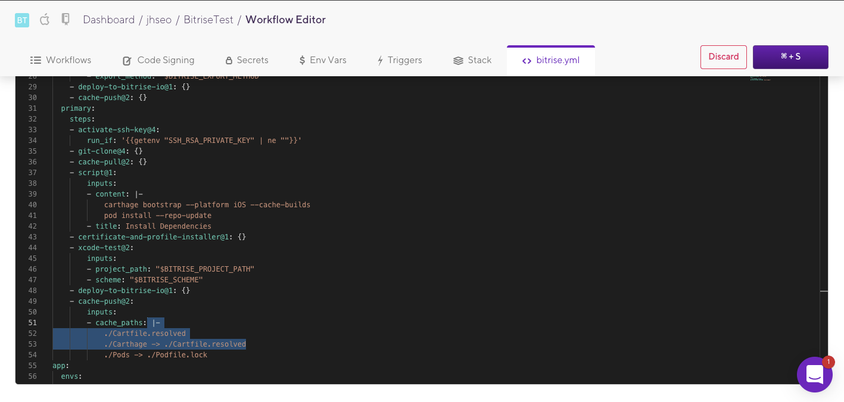Click './Pods -> ./Podfile.lock' line

155,355
